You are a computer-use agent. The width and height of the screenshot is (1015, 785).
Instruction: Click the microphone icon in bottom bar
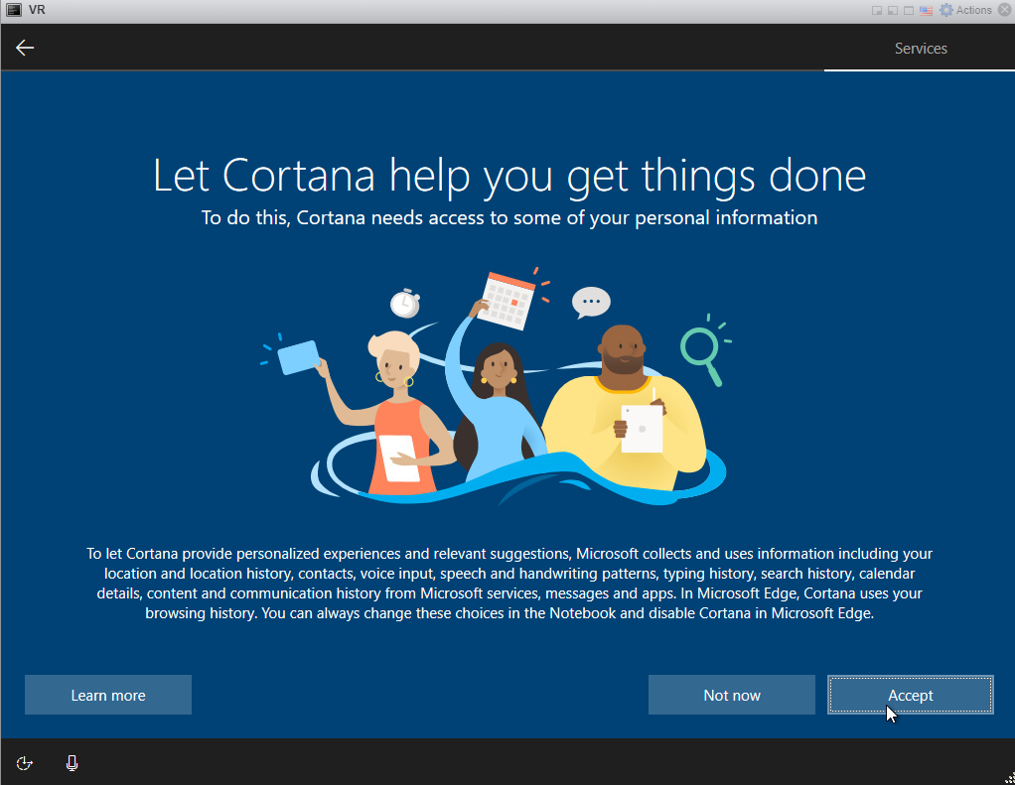click(x=72, y=763)
